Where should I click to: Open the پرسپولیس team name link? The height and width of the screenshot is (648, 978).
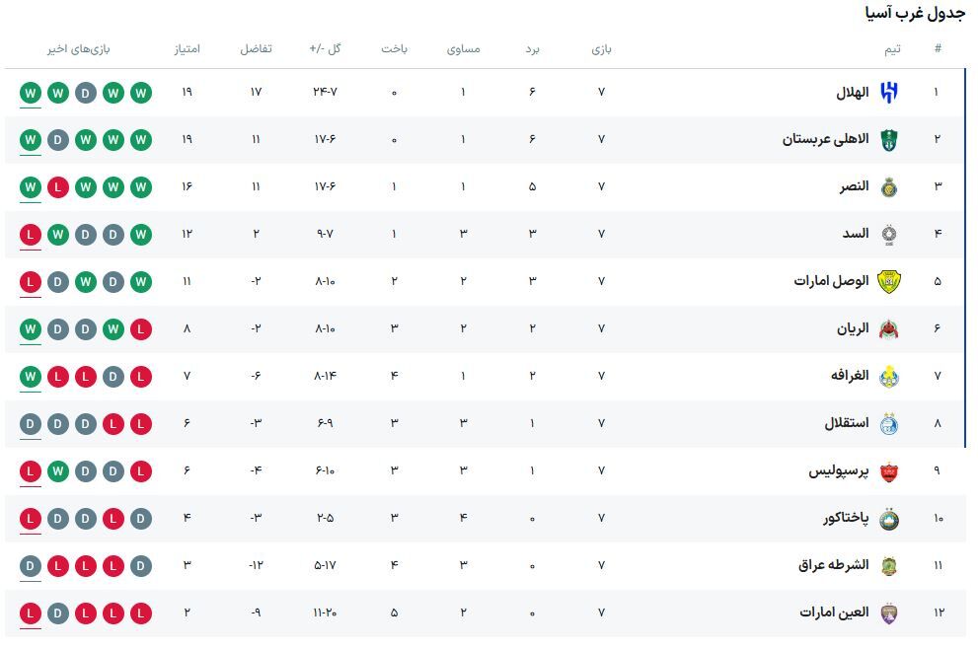839,471
